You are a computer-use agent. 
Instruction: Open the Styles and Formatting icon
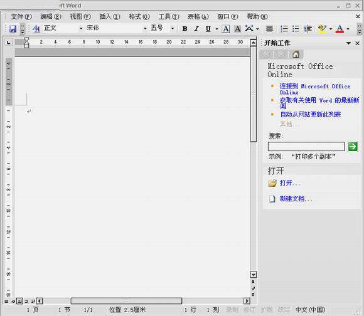tap(36, 28)
